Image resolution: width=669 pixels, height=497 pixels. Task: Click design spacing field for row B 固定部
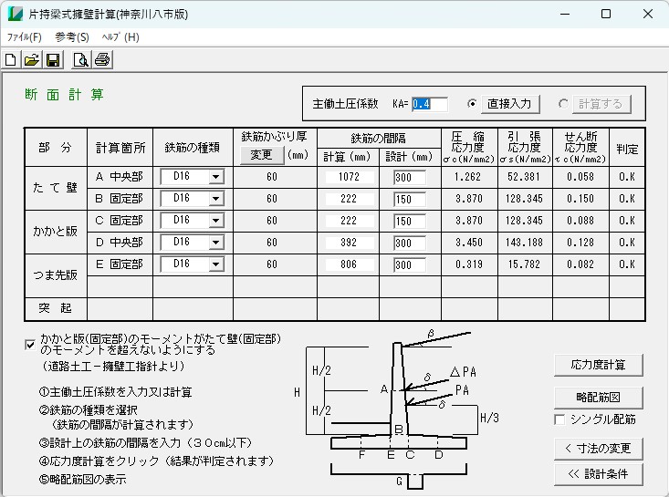click(402, 199)
